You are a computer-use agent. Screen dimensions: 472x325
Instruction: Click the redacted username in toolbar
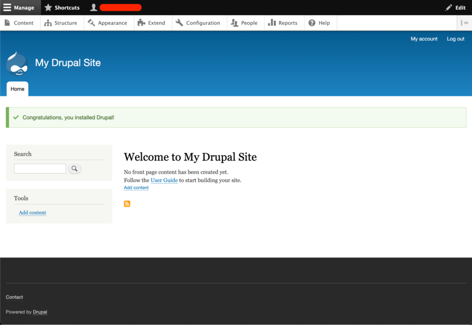click(x=121, y=7)
